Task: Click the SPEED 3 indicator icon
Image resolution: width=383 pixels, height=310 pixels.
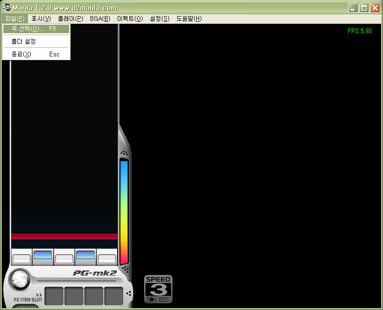Action: click(x=158, y=289)
